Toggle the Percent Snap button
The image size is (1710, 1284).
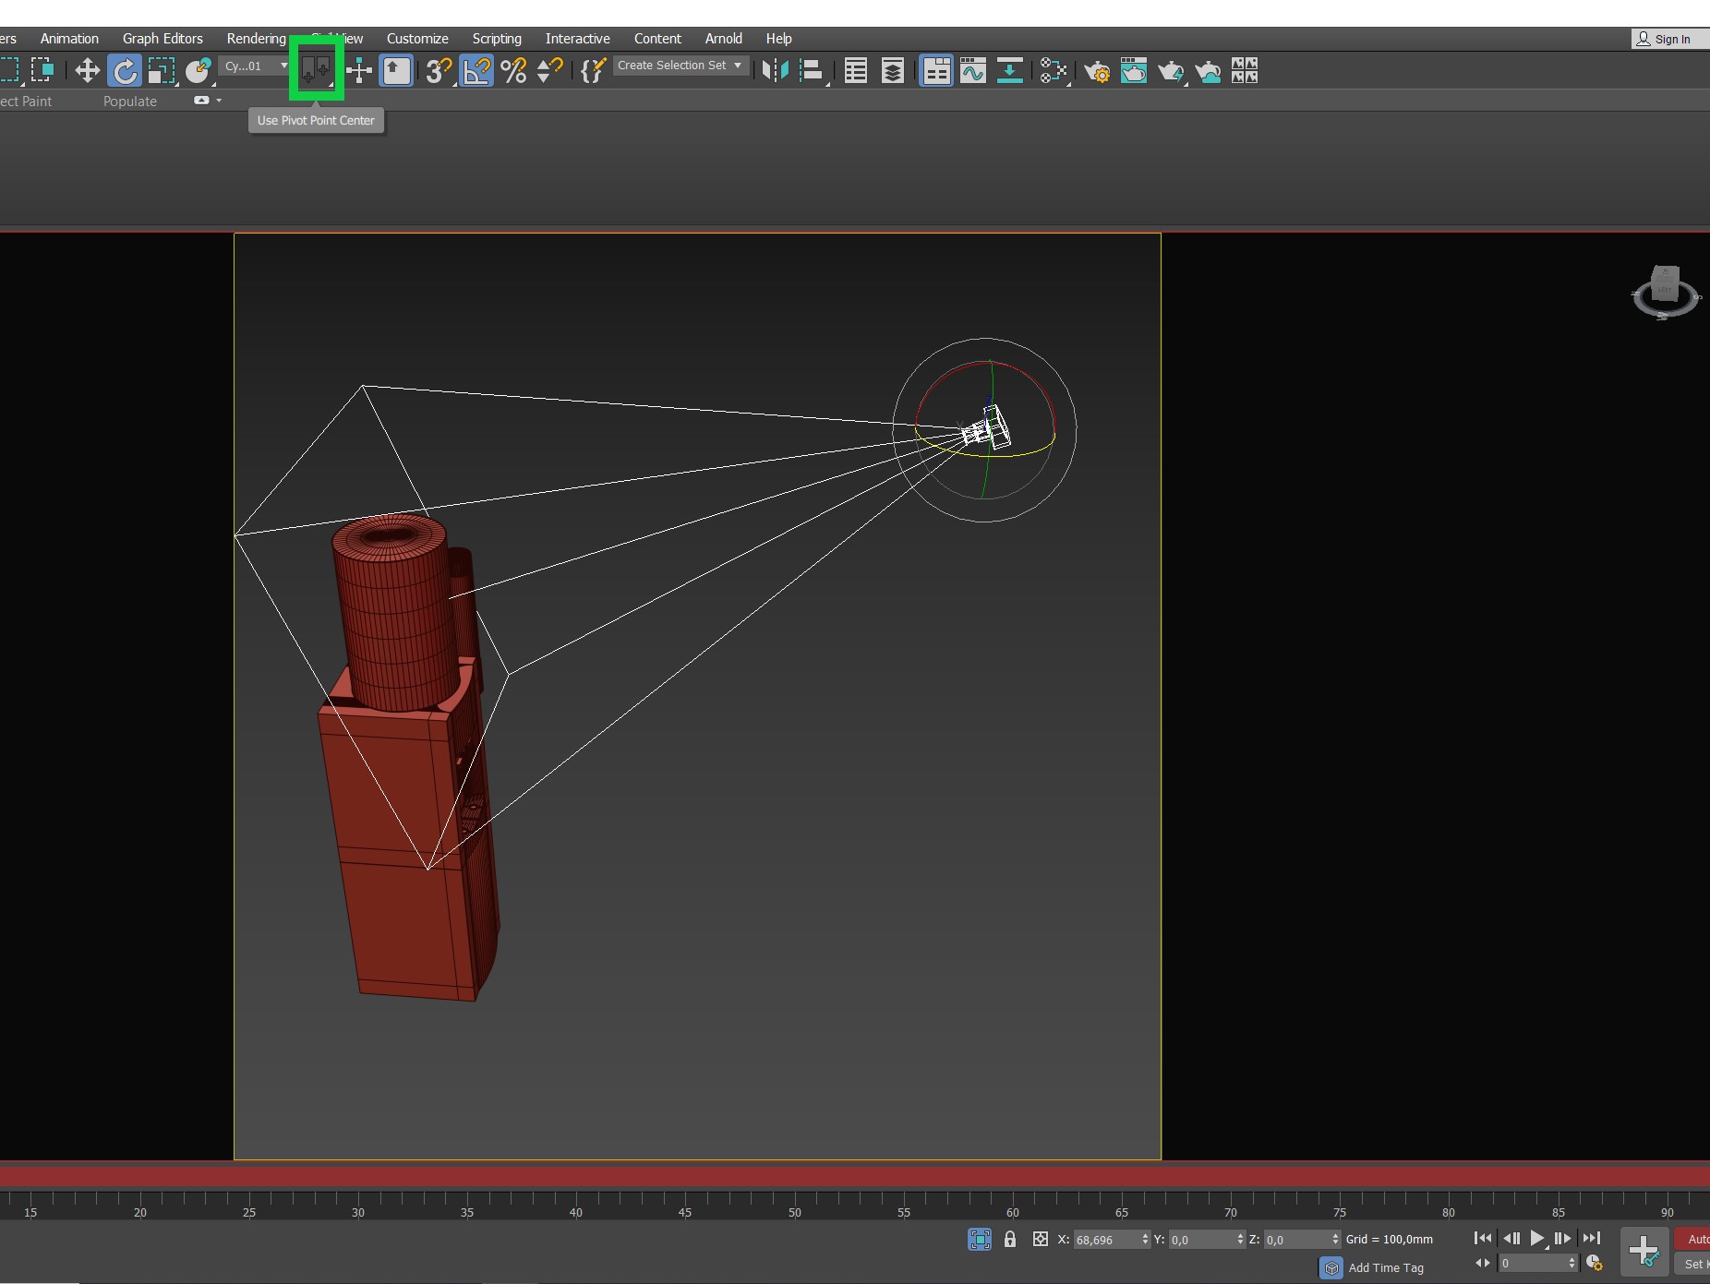(x=513, y=70)
